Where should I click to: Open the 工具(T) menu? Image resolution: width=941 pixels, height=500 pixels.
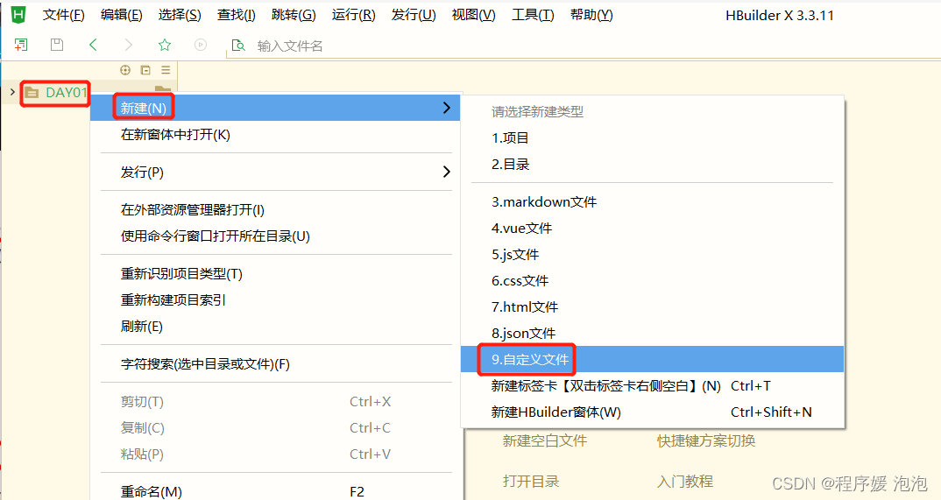[533, 16]
